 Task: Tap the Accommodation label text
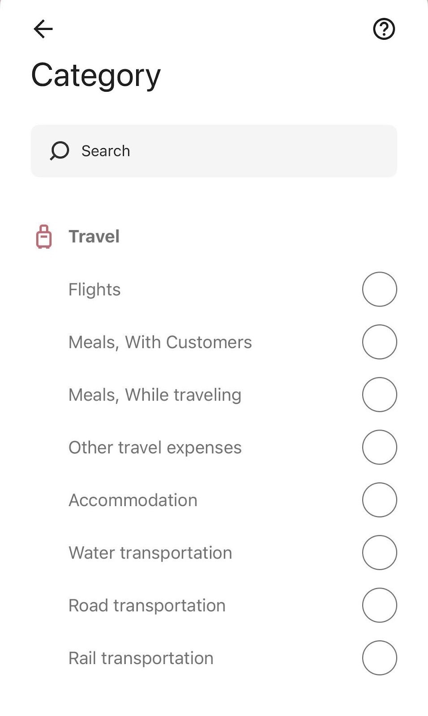coord(133,500)
